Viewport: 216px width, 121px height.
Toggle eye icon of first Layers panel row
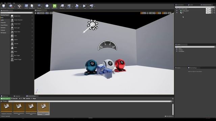tap(177, 48)
